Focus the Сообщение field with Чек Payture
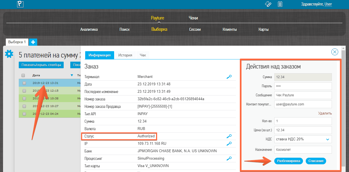The width and height of the screenshot is (349, 172). click(x=303, y=95)
